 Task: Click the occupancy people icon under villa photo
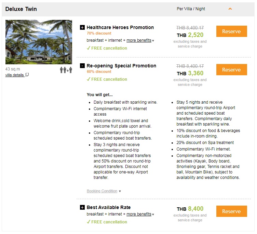coord(66,70)
